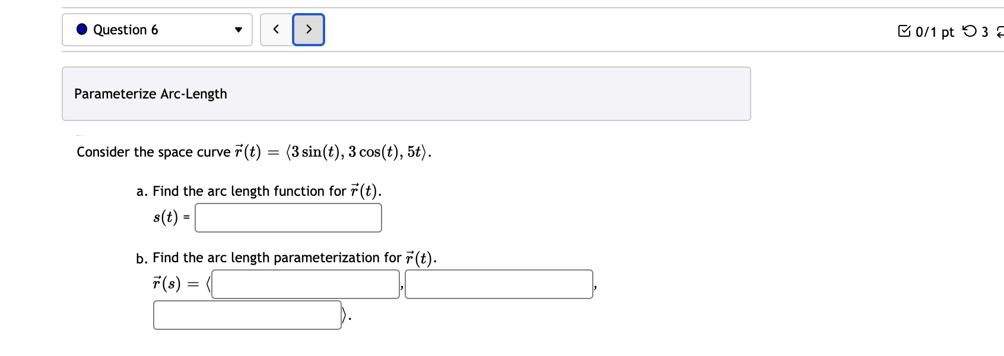Viewport: 1004px width, 356px height.
Task: Click the highlighted blue-bordered navigation control
Action: point(308,28)
